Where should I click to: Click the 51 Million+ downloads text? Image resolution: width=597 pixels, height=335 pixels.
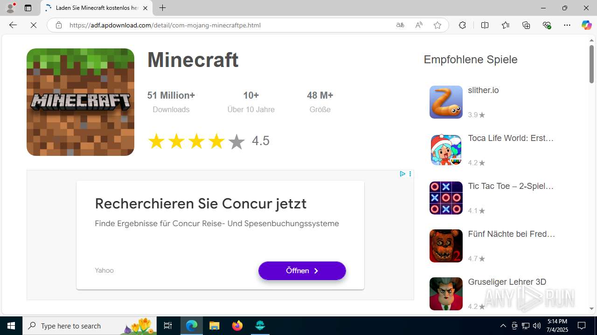click(171, 95)
